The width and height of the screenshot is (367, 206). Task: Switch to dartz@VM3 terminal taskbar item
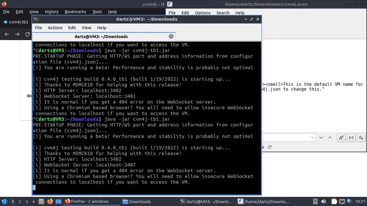(x=206, y=201)
